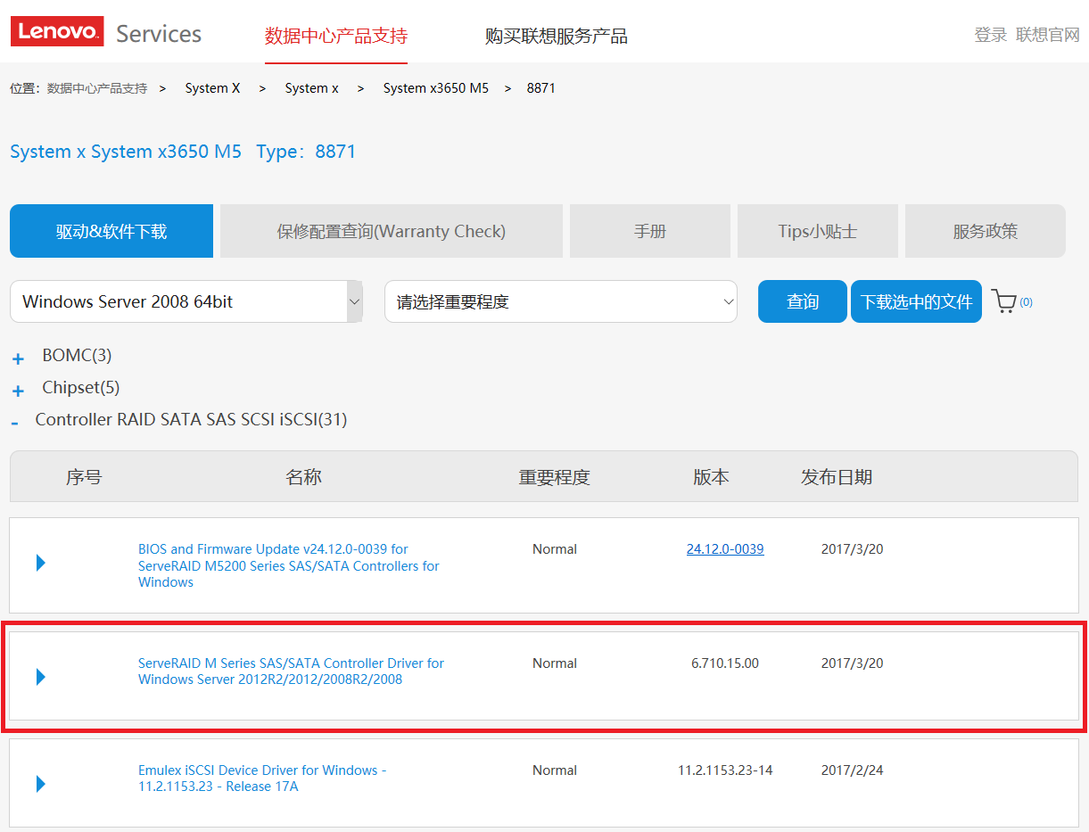Switch to the 手册 tab
The height and width of the screenshot is (832, 1089).
[649, 231]
